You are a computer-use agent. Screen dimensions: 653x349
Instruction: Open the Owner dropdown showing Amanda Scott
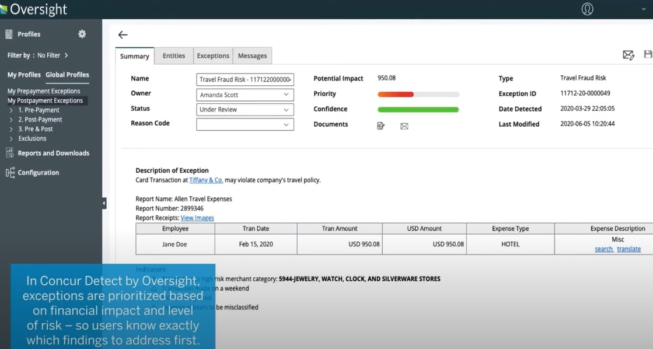tap(245, 95)
